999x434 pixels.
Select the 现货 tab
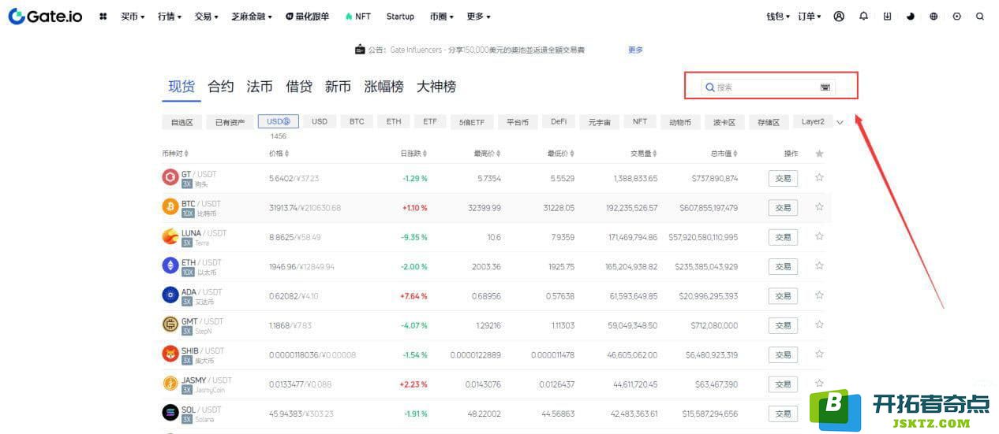point(181,87)
